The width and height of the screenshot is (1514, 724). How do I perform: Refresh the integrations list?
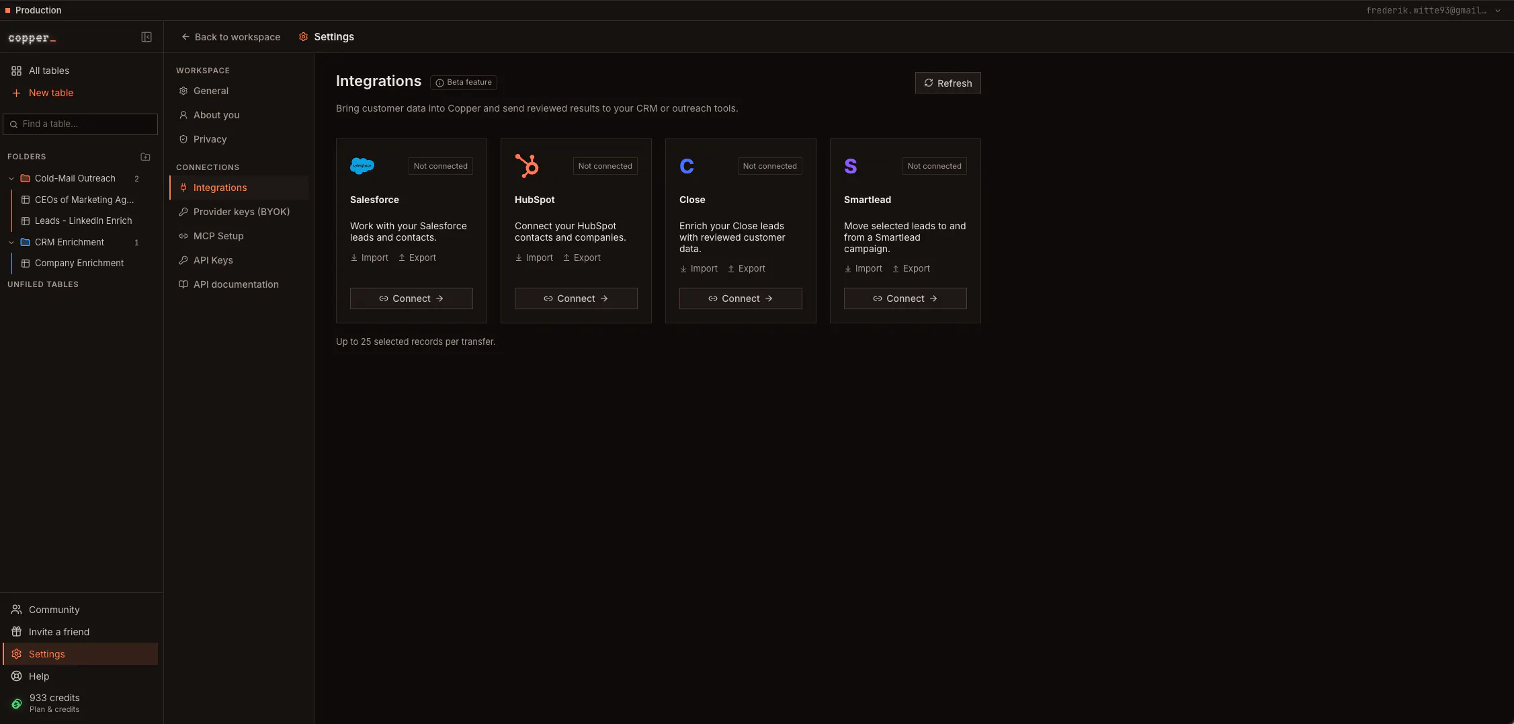pos(948,83)
